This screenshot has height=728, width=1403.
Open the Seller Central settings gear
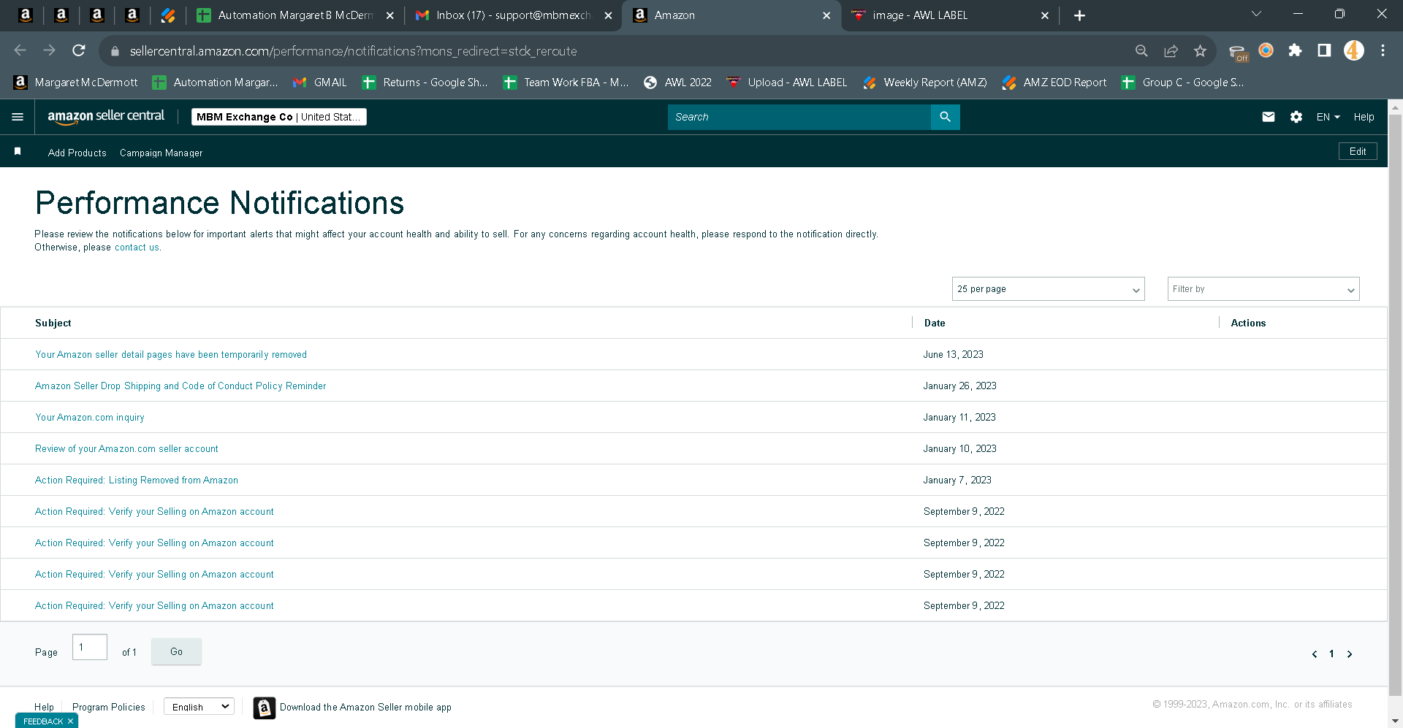[1296, 117]
